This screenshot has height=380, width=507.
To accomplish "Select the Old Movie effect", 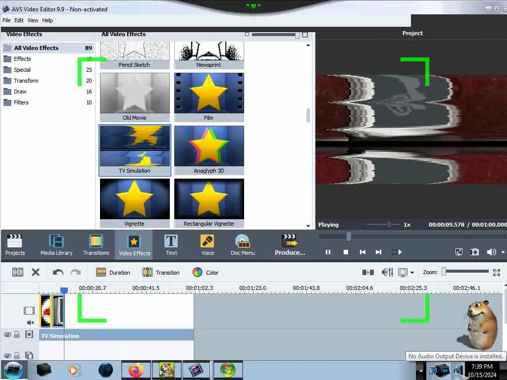I will point(135,97).
